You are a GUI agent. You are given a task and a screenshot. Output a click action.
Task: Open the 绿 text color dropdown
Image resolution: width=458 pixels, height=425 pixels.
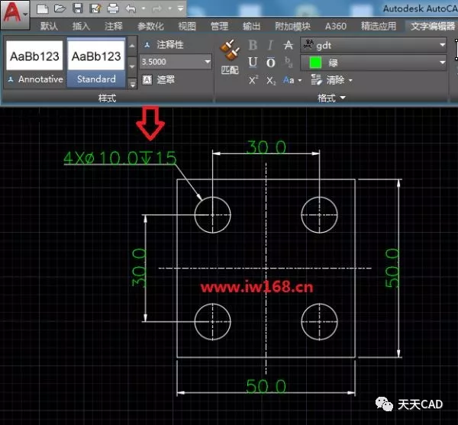tap(373, 63)
